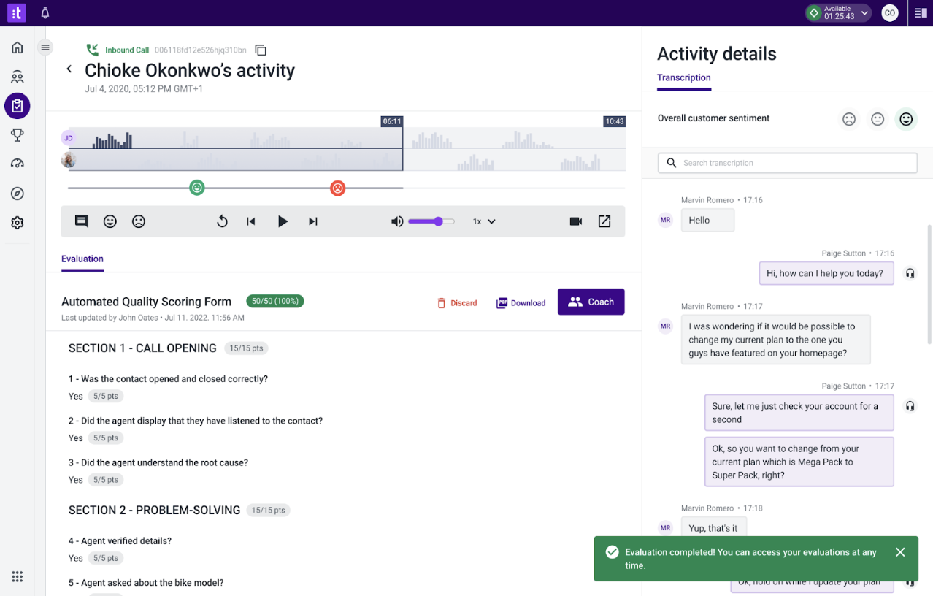
Task: Click the 'Inbound Call' label
Action: click(127, 50)
